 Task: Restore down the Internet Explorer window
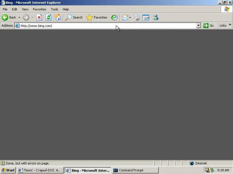(x=225, y=3)
